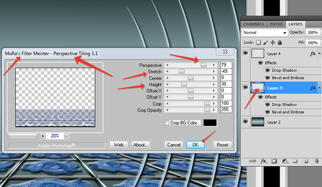Create new fill or adjustment layer icon

(x=285, y=161)
